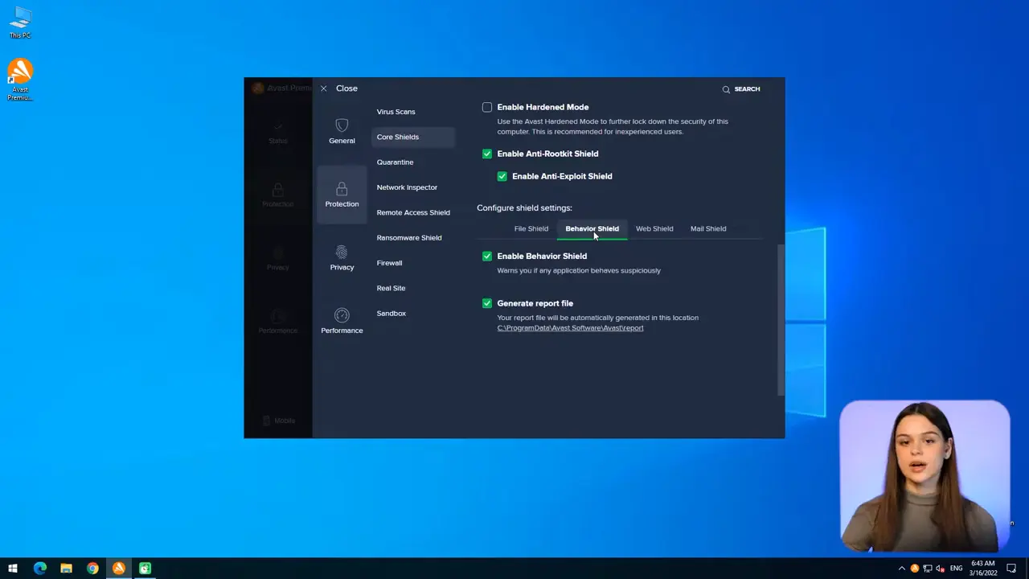Click Avast icon in system tray
Screen dimensions: 1029x579
click(914, 569)
